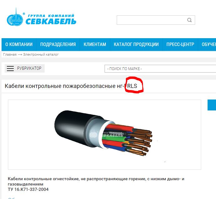Open the Подразделения menu item
This screenshot has height=199, width=216.
(58, 44)
